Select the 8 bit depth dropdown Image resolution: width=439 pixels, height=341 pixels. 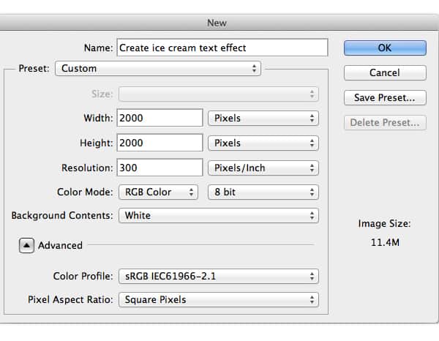coord(263,192)
